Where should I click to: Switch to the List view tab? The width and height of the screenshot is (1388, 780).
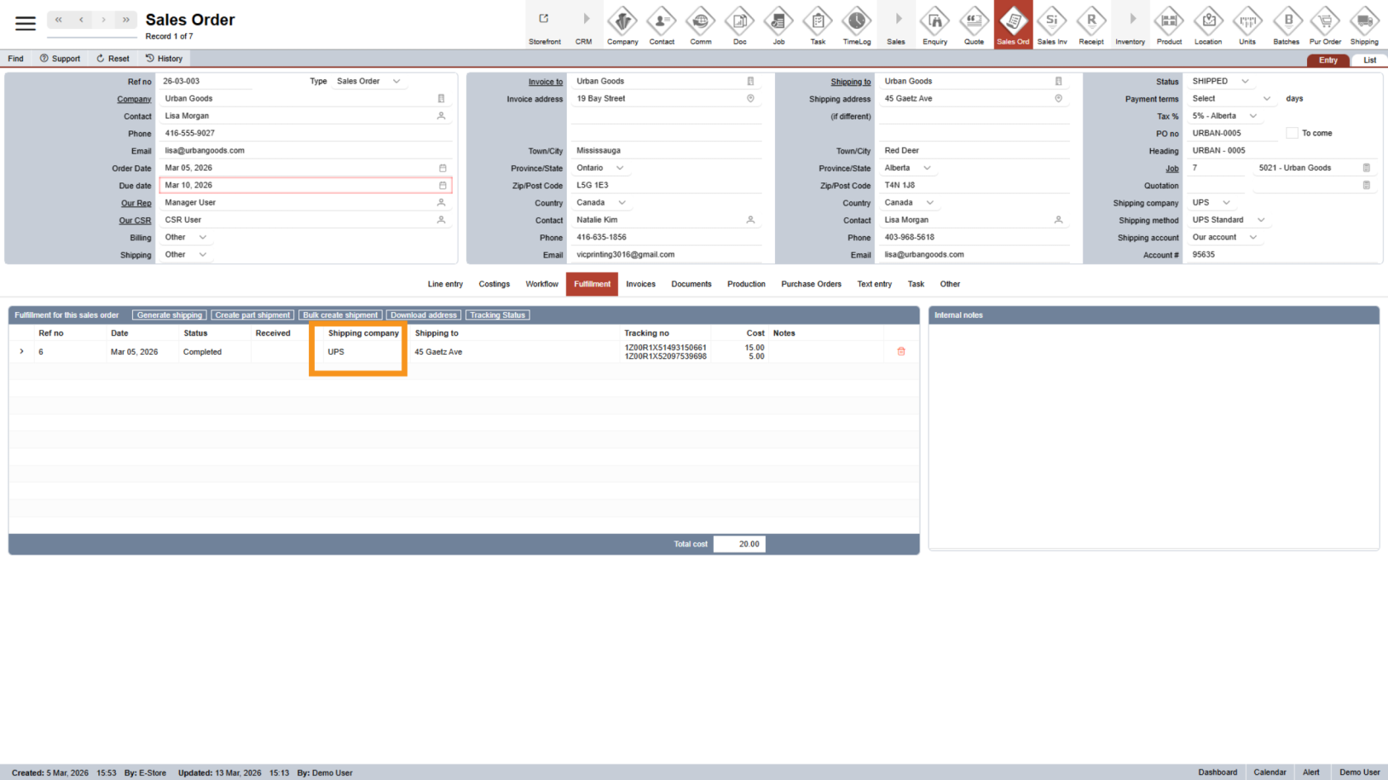[x=1369, y=60]
